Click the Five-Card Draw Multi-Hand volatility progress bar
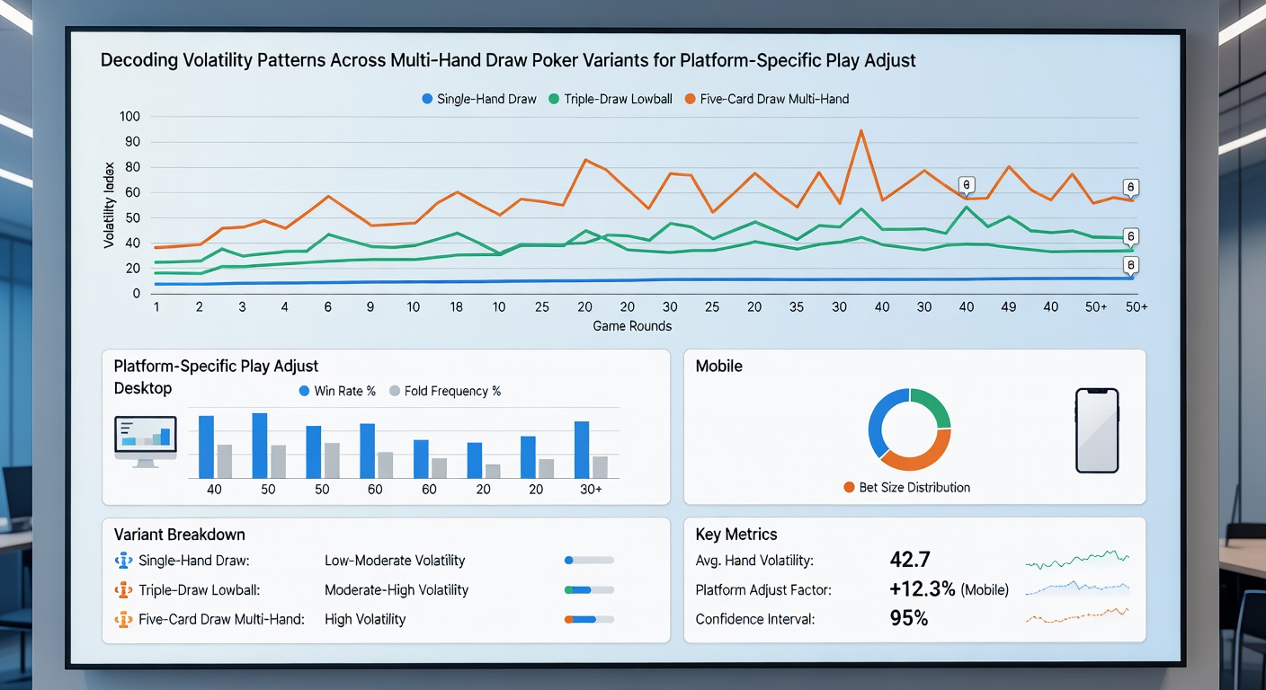The width and height of the screenshot is (1266, 690). coord(589,619)
